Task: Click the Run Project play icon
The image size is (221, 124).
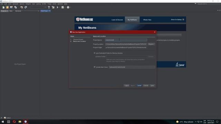Action: click(58, 7)
